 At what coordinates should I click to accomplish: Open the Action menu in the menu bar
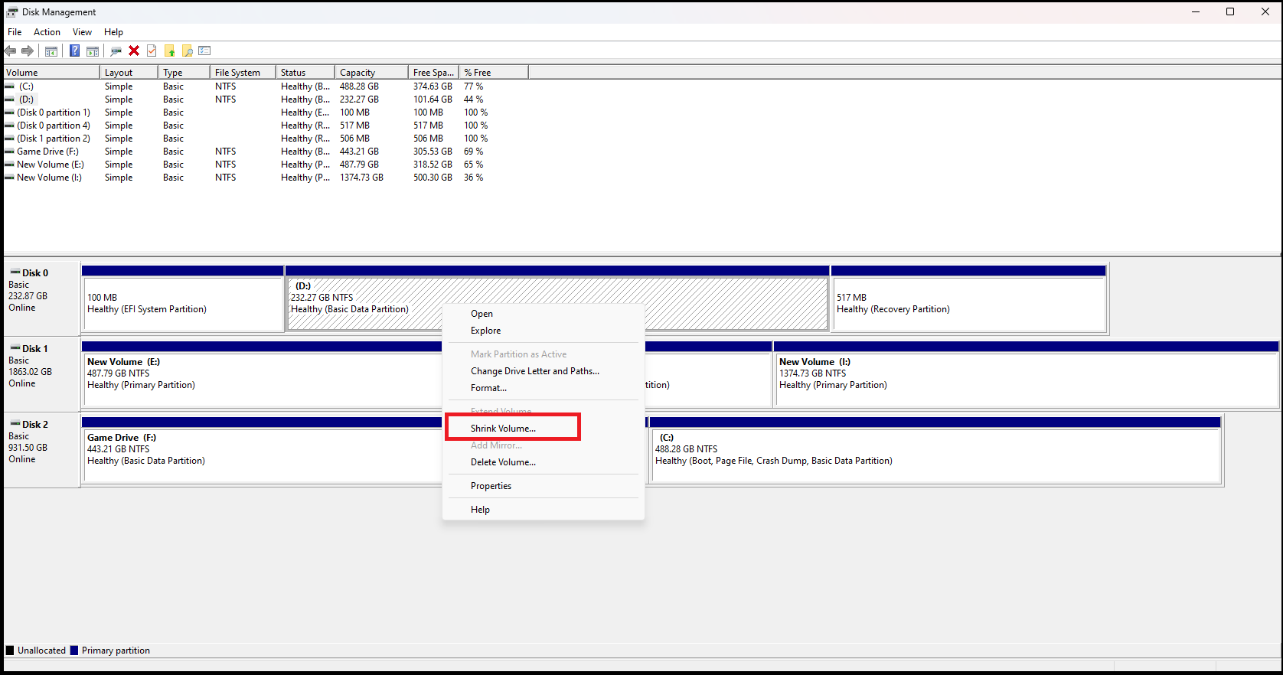click(47, 32)
